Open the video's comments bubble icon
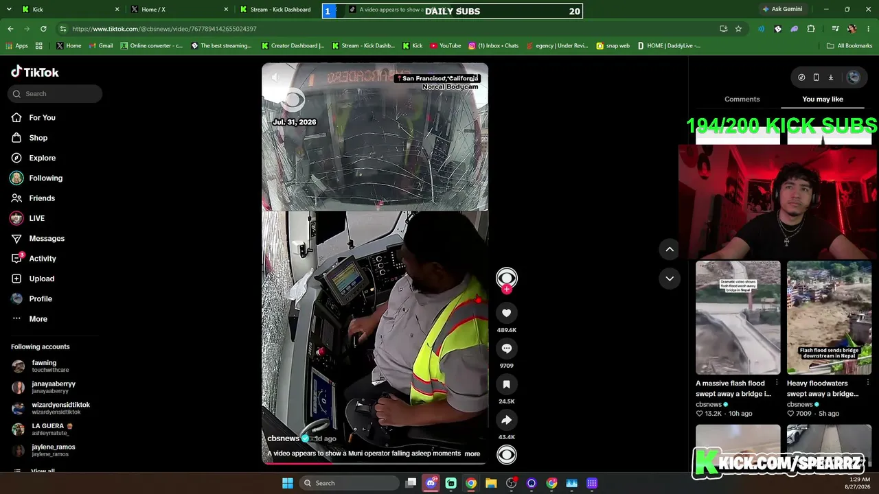The image size is (879, 494). (x=506, y=349)
